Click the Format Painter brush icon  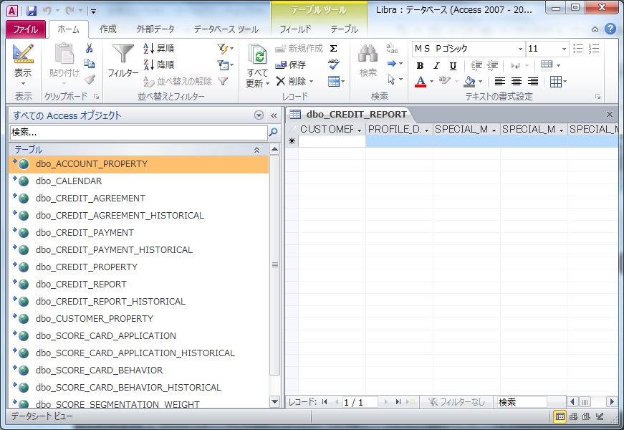pos(90,80)
